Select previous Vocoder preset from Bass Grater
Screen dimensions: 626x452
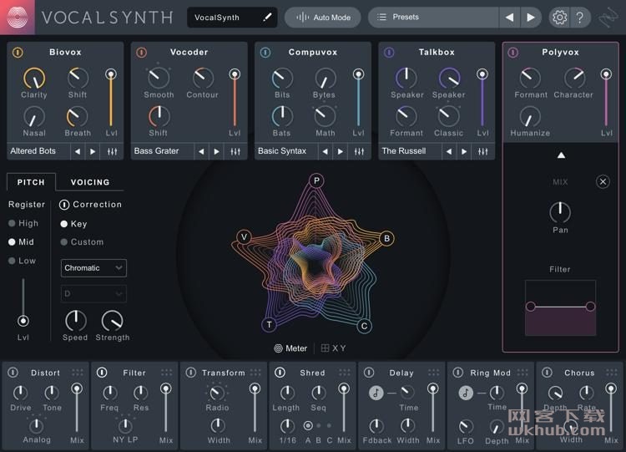201,151
